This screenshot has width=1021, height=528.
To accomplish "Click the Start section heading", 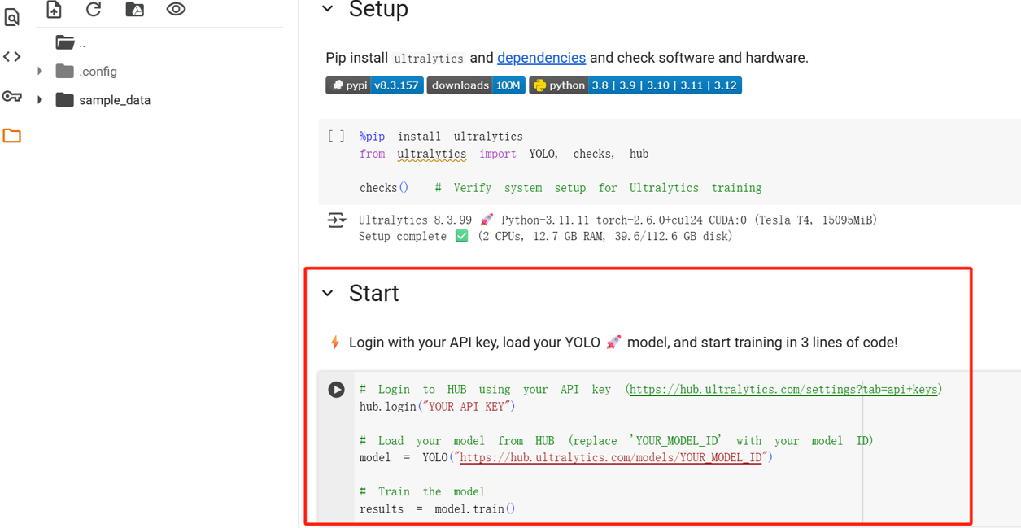I will tap(373, 293).
